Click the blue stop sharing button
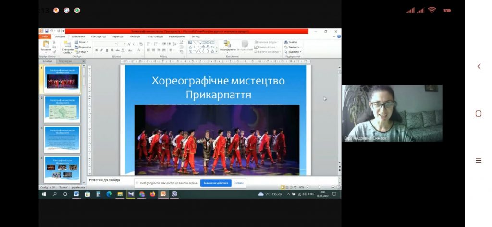492x227 pixels. coord(216,183)
